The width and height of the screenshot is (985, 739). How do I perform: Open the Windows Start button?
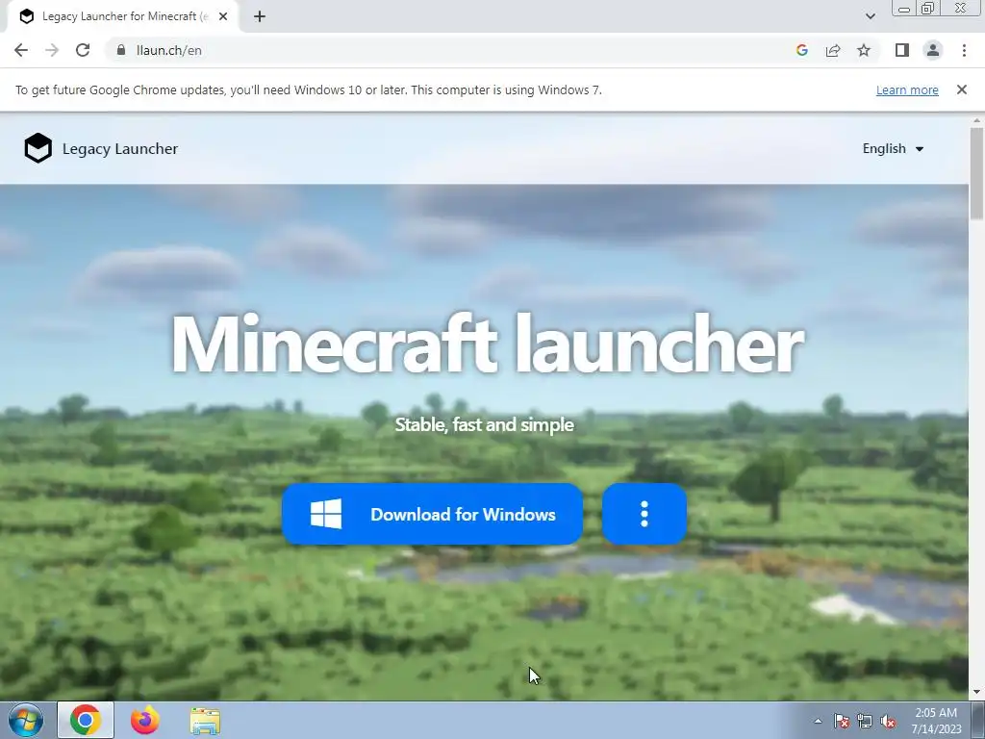25,720
